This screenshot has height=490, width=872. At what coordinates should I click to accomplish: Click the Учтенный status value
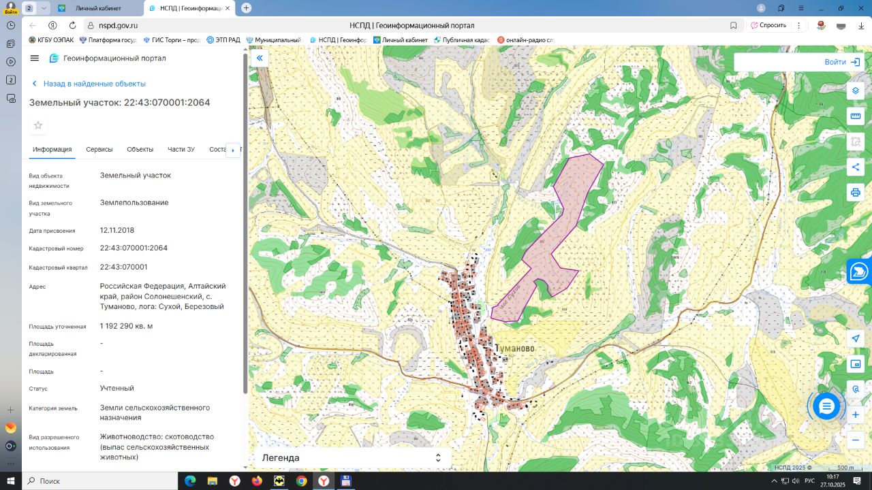pos(117,389)
